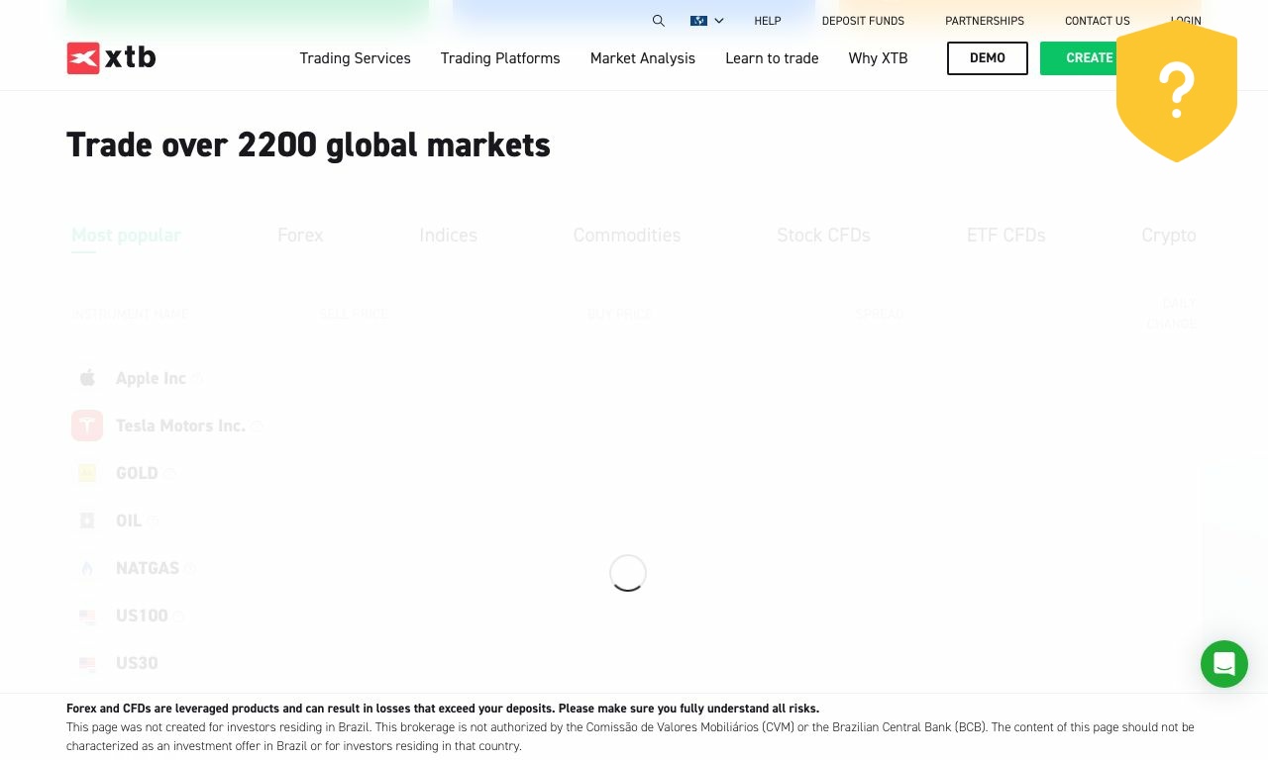Click the US30 flag icon
This screenshot has height=760, width=1268.
87,663
